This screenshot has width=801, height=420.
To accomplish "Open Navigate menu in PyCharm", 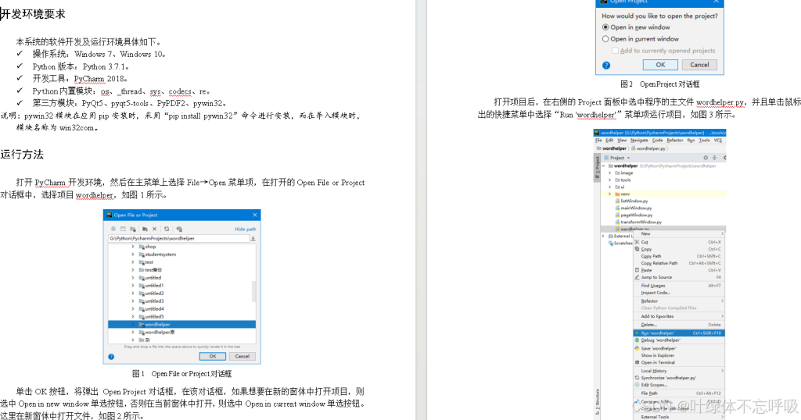I will pyautogui.click(x=638, y=141).
